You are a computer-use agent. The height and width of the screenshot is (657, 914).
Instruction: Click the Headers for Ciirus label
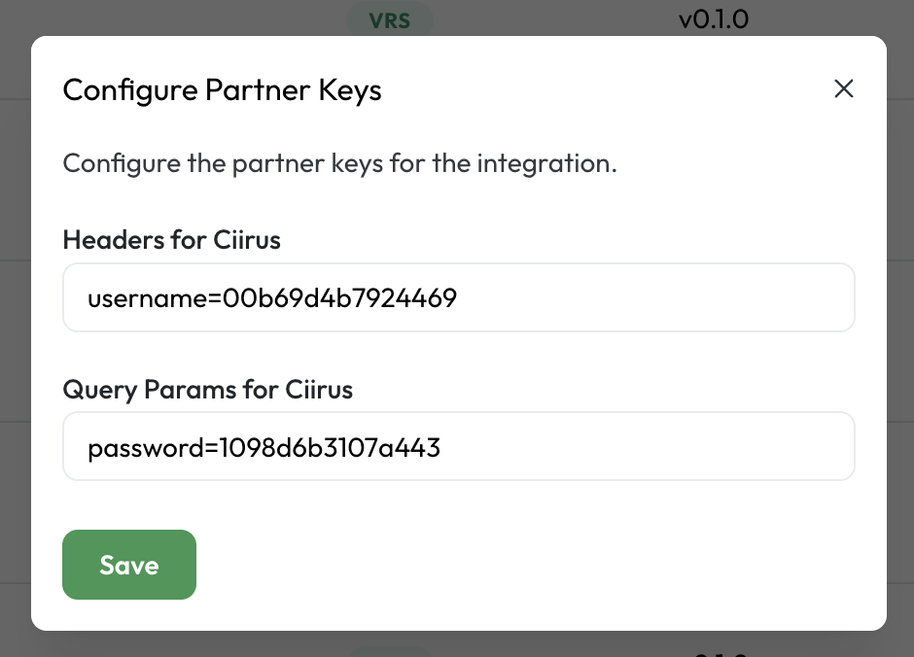point(171,240)
